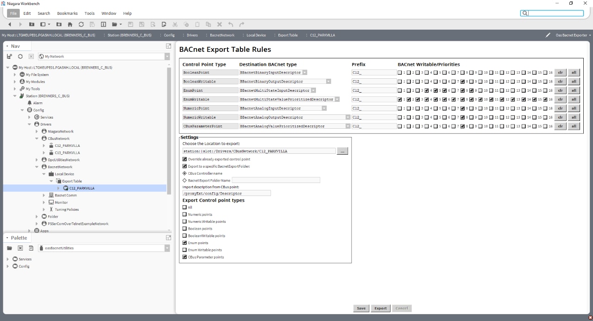The height and width of the screenshot is (321, 593).
Task: Click the toolbar Save disk icon
Action: (x=131, y=24)
